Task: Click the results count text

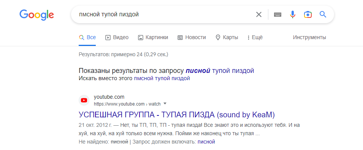Action: point(124,55)
